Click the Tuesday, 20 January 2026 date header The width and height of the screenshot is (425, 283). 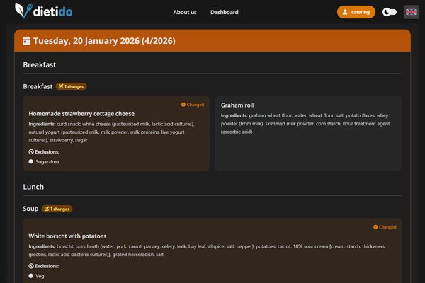point(103,41)
